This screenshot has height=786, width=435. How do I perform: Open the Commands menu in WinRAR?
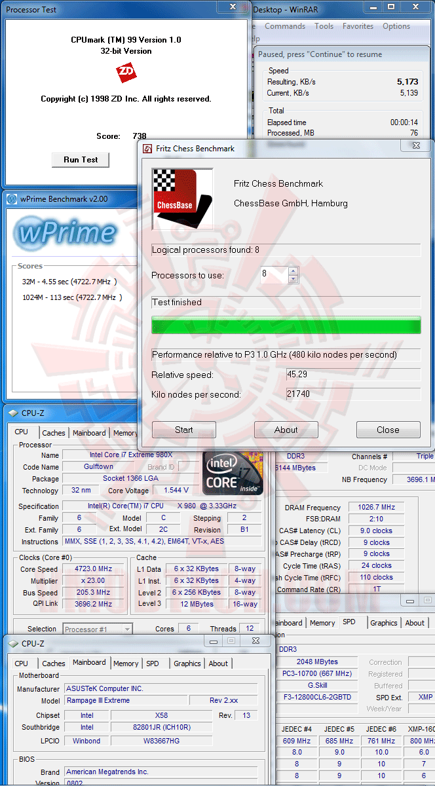coord(285,26)
